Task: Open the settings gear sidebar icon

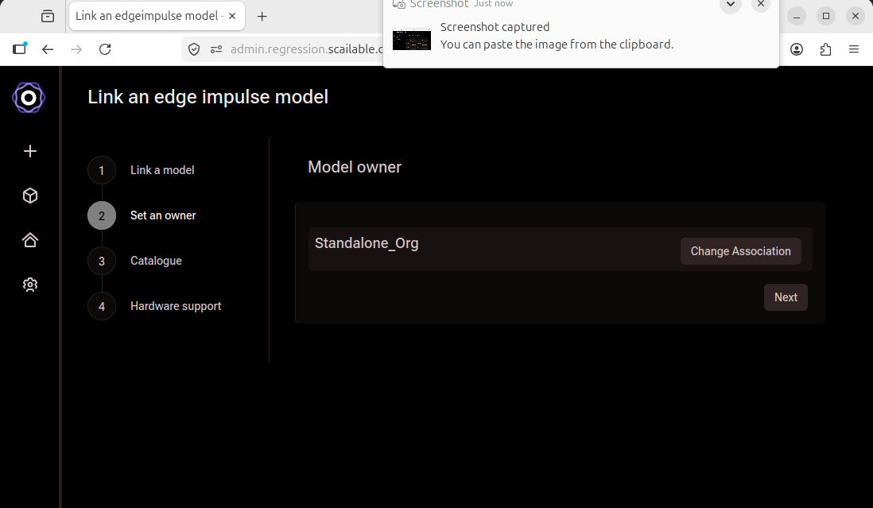Action: coord(30,285)
